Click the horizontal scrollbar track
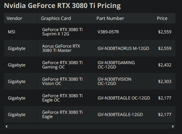The width and height of the screenshot is (182, 134). tap(90, 126)
